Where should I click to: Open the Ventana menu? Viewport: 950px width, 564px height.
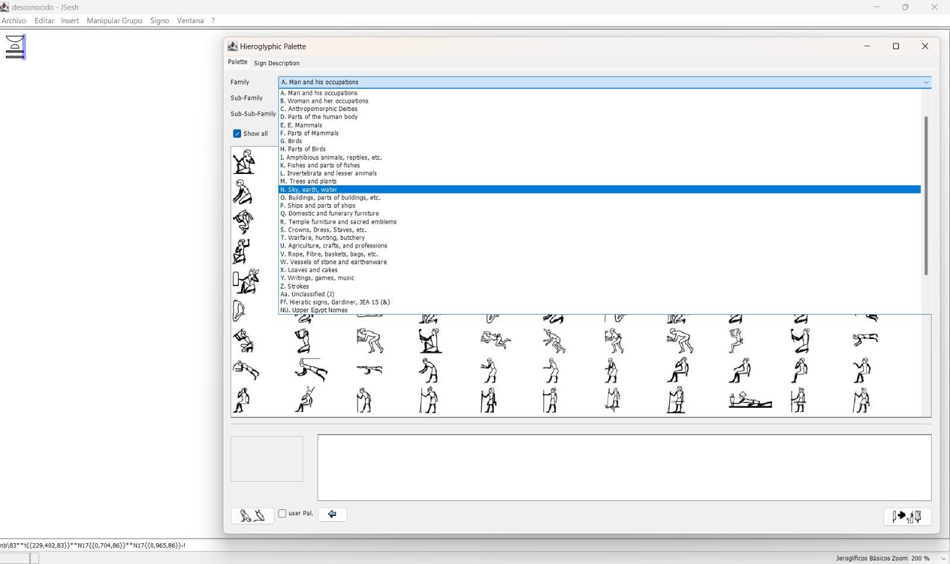pyautogui.click(x=190, y=21)
